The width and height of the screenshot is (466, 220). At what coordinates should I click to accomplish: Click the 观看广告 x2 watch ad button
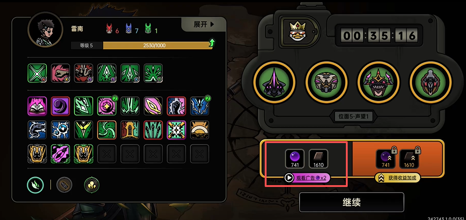(x=307, y=178)
